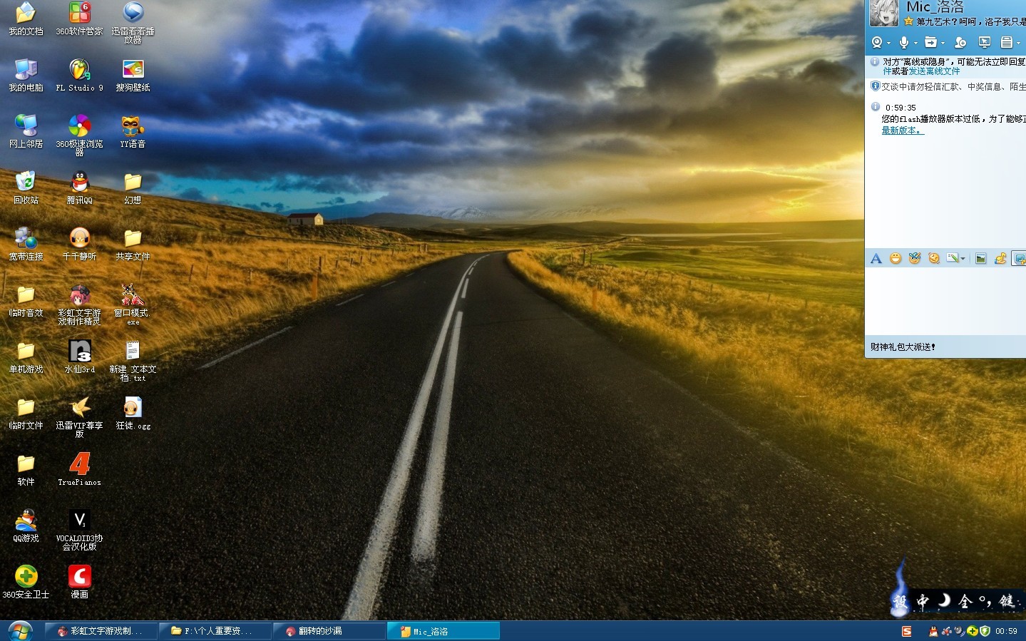Open the 千千静听 player icon

[x=79, y=245]
